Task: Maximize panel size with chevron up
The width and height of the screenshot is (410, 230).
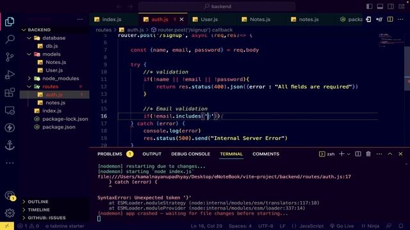Action: [x=390, y=154]
